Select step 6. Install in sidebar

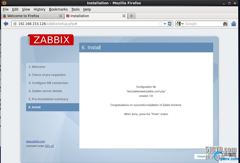[53, 107]
